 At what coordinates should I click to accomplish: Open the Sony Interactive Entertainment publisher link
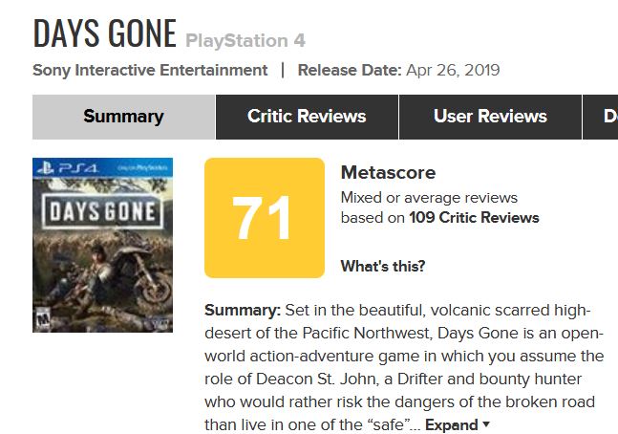pos(150,70)
